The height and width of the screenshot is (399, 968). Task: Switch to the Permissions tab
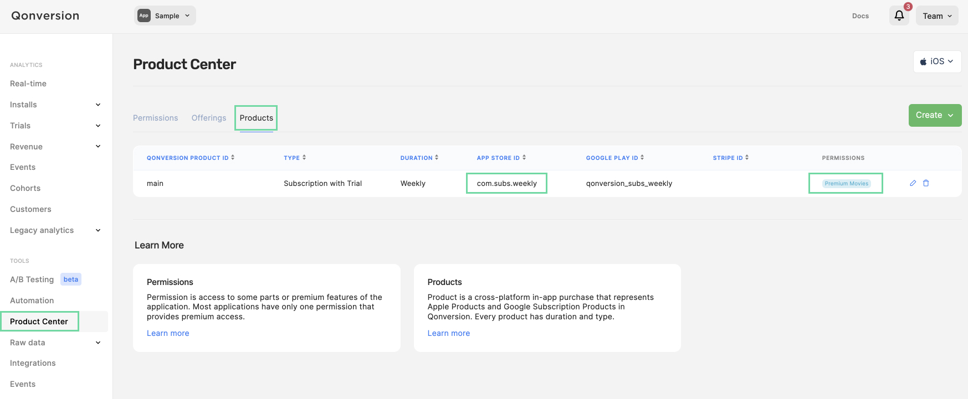coord(156,118)
